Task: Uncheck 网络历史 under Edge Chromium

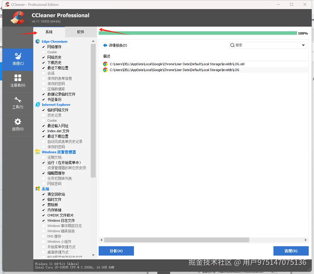Action: coord(43,57)
